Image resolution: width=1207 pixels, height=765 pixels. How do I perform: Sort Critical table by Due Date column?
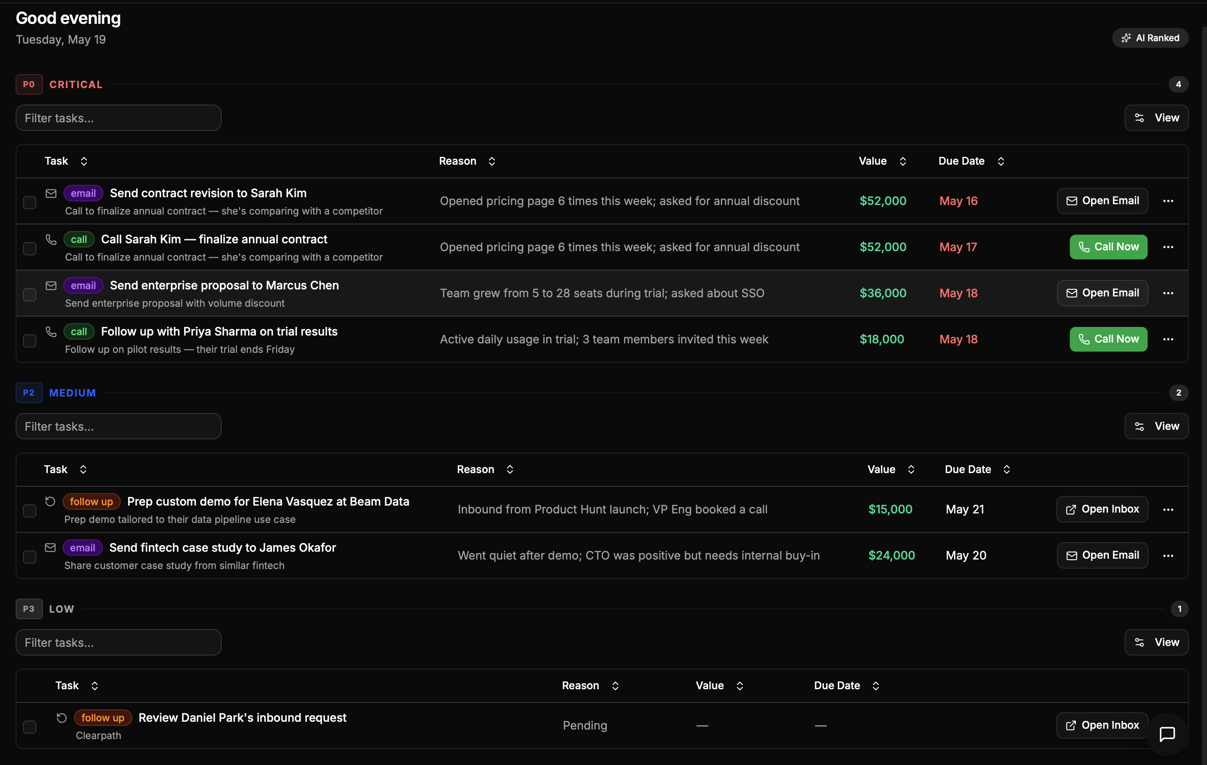971,161
